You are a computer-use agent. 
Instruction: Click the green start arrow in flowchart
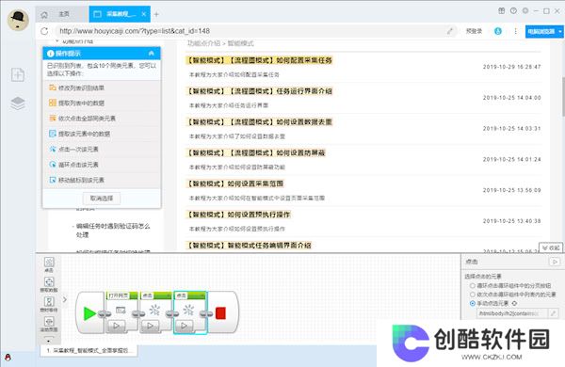[x=89, y=313]
